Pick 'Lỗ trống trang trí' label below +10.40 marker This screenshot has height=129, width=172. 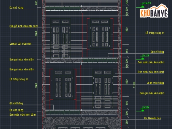point(155,33)
